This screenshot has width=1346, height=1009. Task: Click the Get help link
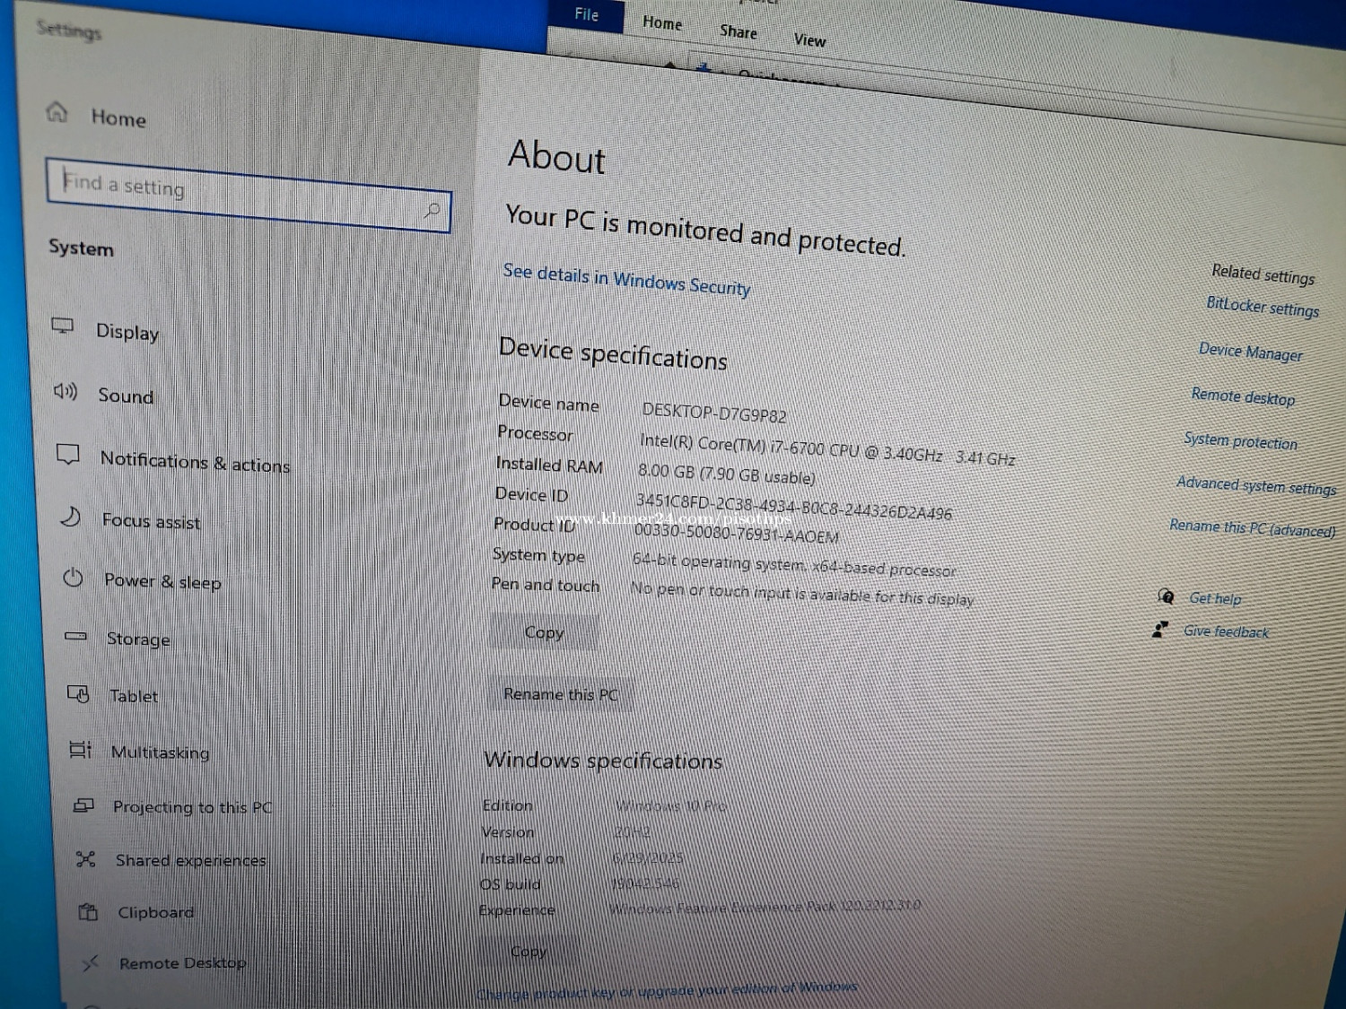point(1215,598)
